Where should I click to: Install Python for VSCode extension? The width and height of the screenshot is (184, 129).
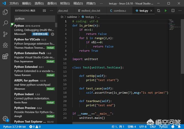point(51,48)
